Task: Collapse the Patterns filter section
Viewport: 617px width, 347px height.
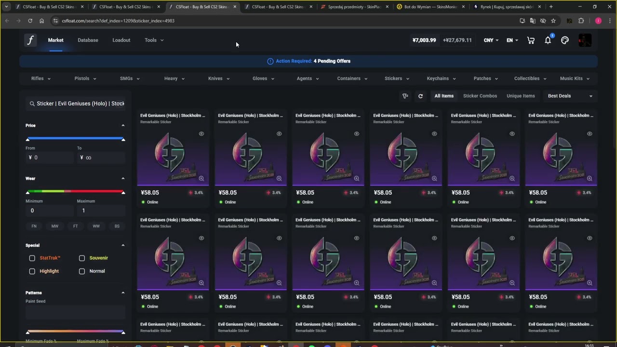Action: pyautogui.click(x=123, y=293)
